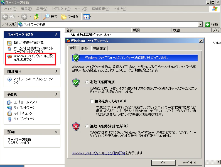Click the マイ ドキュメント icon

tap(9, 113)
